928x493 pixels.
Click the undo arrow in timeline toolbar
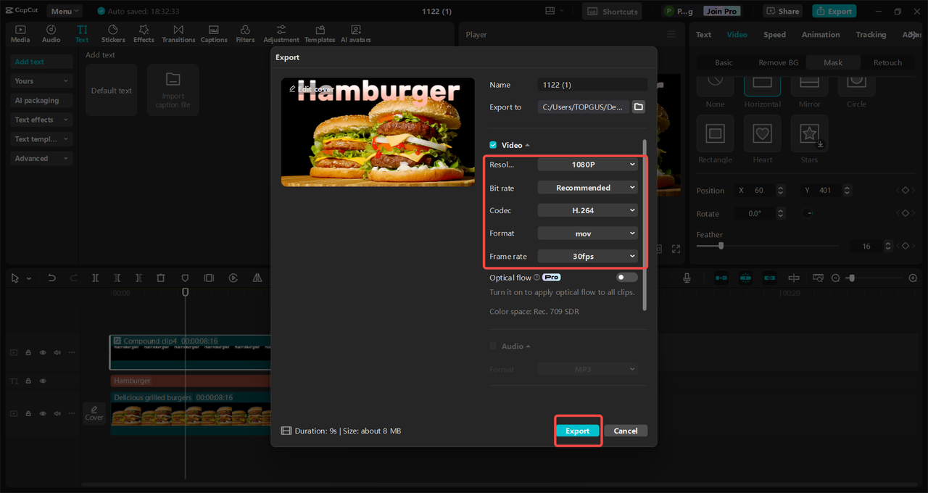(x=51, y=278)
